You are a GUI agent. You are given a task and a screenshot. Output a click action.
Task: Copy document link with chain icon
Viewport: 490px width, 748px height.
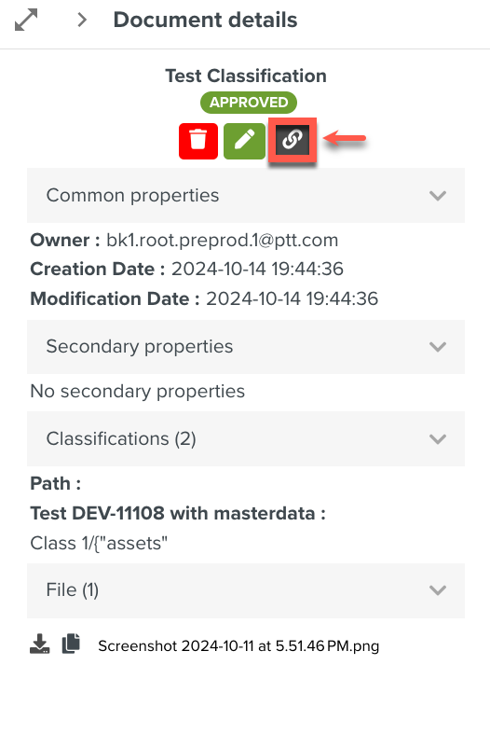point(293,139)
